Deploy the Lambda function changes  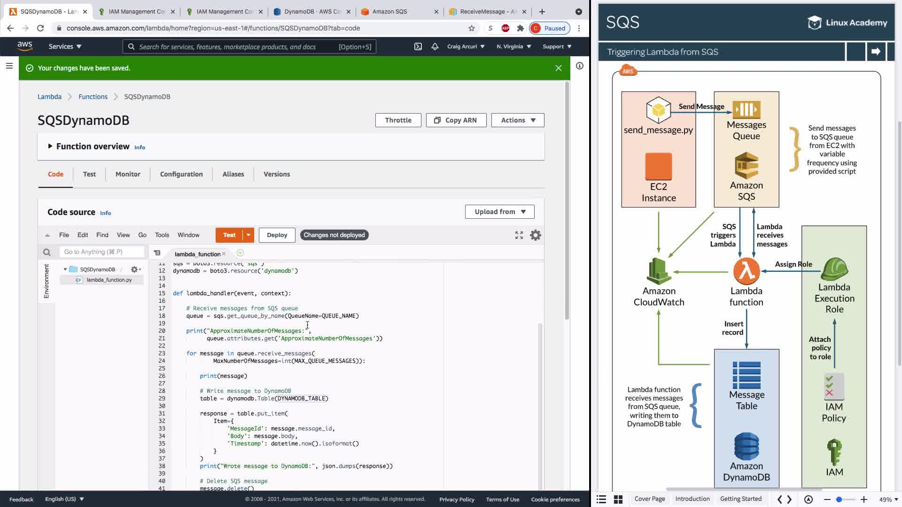tap(277, 235)
